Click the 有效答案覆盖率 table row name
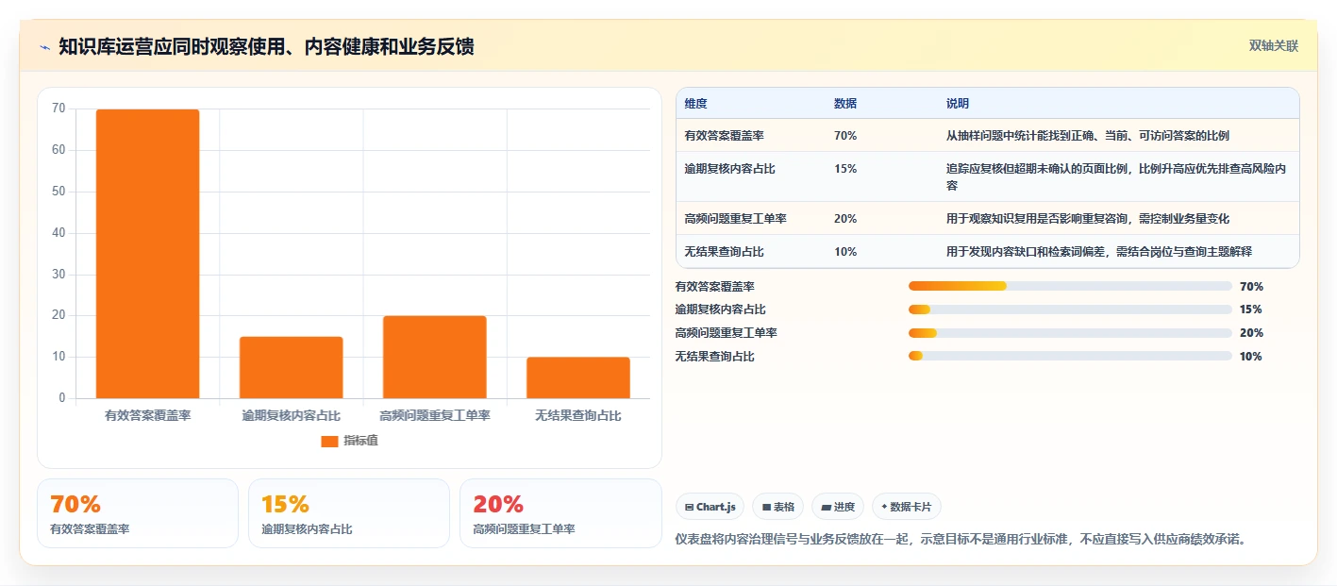Image resolution: width=1337 pixels, height=586 pixels. point(725,136)
